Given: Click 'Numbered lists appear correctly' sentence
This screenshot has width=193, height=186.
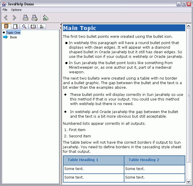Looking at the screenshot, I should coord(104,123).
